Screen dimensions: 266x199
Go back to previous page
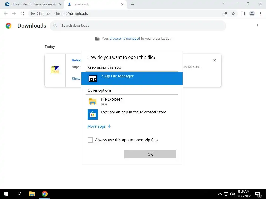6,13
